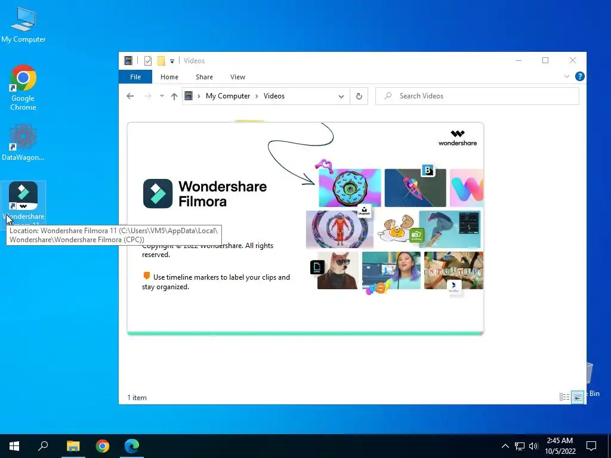Click Videos in the address breadcrumb
Image resolution: width=611 pixels, height=458 pixels.
tap(274, 96)
